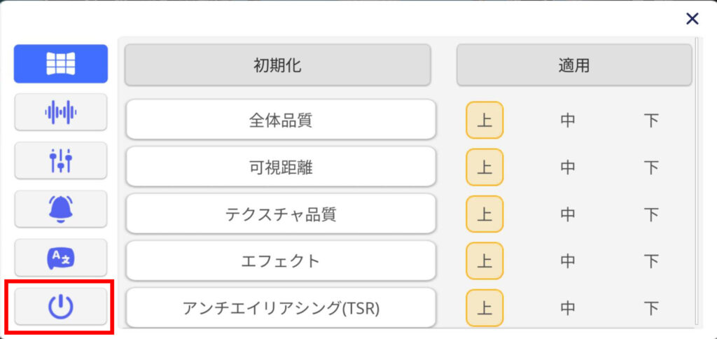This screenshot has width=717, height=339.
Task: Select 上 for エフェクト
Action: click(x=485, y=261)
